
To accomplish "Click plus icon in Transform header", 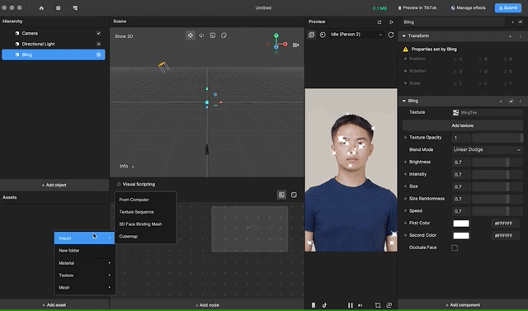I will 510,36.
